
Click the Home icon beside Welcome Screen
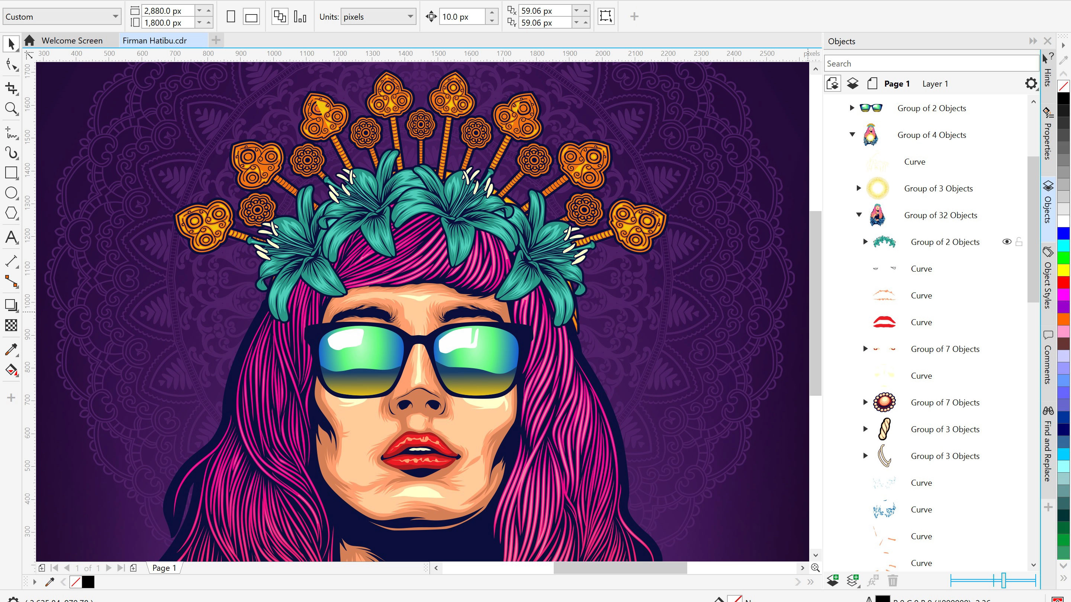(x=29, y=40)
